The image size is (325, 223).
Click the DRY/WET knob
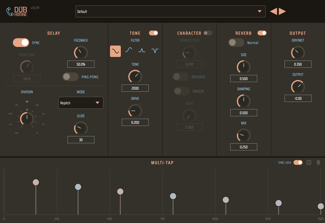pos(298,53)
